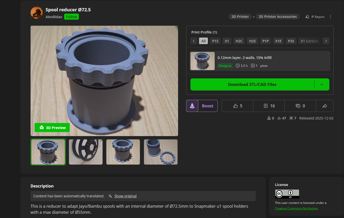This screenshot has height=218, width=344.
Task: Select the X1 Carbon printer filter
Action: click(x=309, y=41)
